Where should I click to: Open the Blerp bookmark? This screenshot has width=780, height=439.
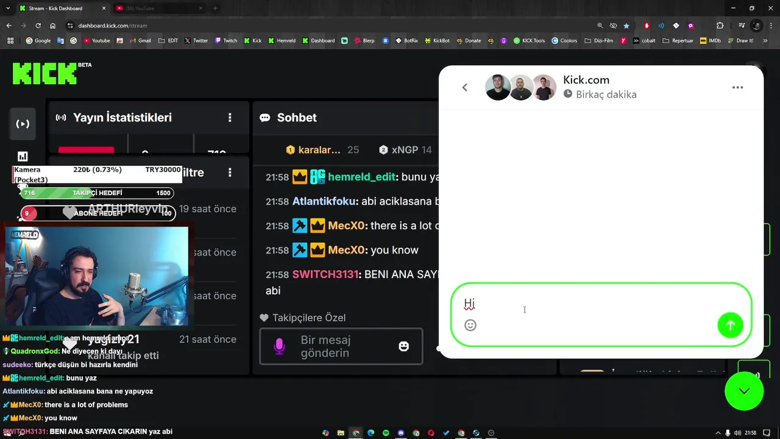coord(363,41)
